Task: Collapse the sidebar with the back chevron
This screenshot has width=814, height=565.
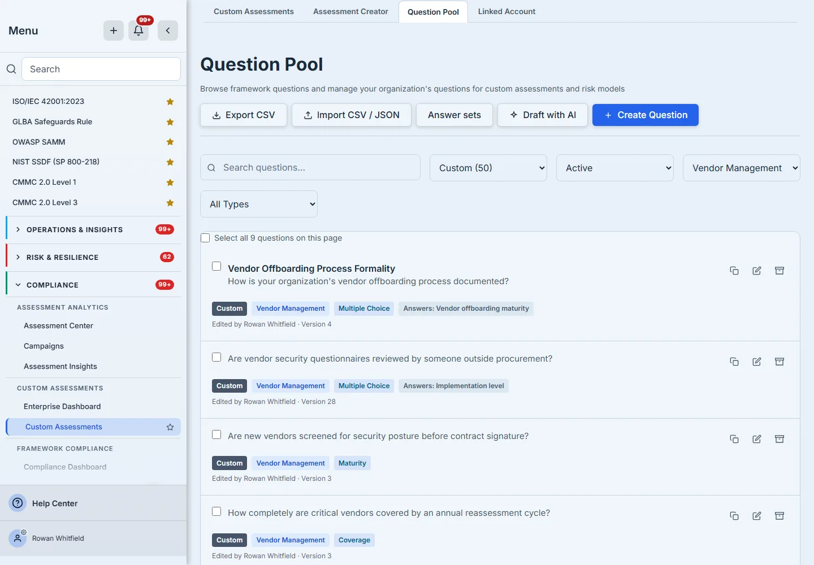Action: (168, 31)
